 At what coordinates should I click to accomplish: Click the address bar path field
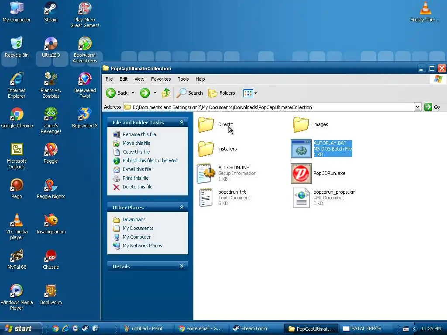[269, 107]
